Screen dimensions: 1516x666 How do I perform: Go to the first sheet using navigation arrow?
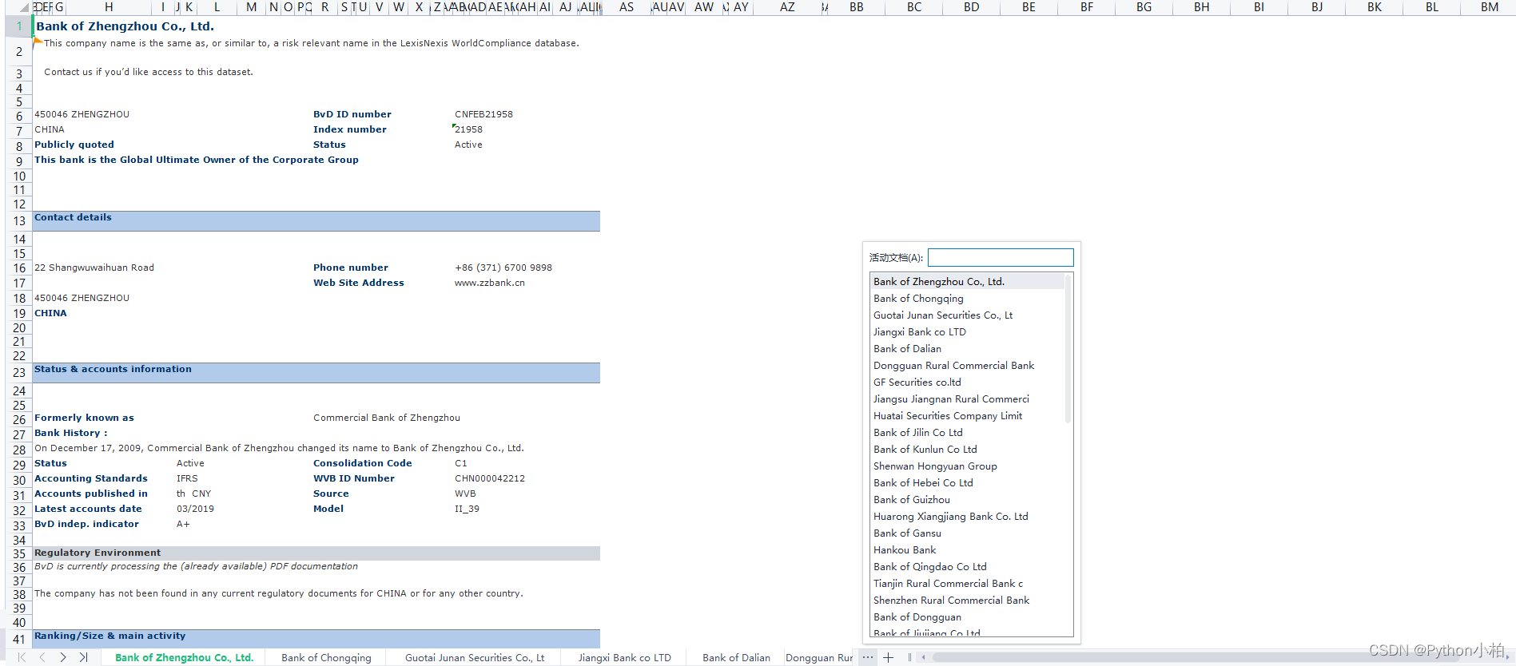[22, 657]
